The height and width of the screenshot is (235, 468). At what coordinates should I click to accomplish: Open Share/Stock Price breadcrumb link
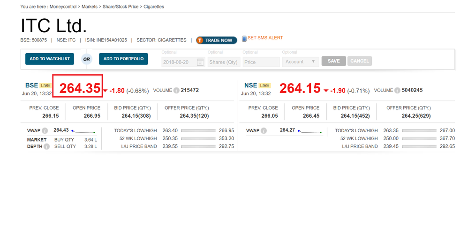(121, 7)
